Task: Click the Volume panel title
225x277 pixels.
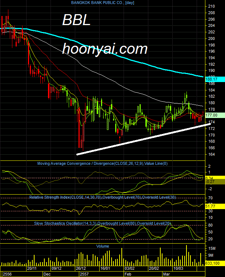Action: click(x=103, y=246)
